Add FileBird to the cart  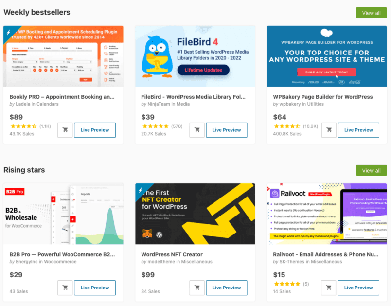point(196,130)
